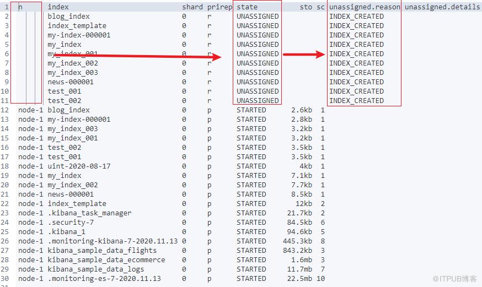Screen dimensions: 482x287
Task: Click line number 30 in the gutter
Action: point(5,279)
